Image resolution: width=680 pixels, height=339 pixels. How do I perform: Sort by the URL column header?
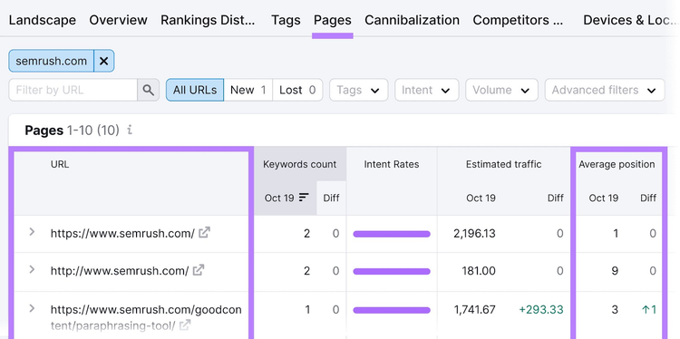click(x=60, y=164)
